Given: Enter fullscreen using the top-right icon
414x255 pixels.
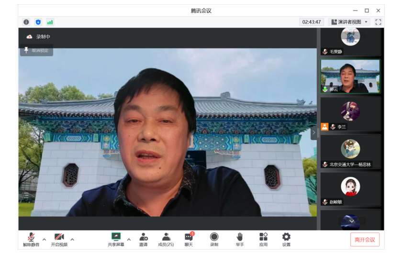Looking at the screenshot, I should click(378, 22).
